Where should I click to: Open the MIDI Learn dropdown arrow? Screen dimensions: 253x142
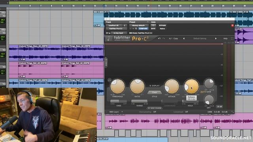pyautogui.click(x=122, y=112)
